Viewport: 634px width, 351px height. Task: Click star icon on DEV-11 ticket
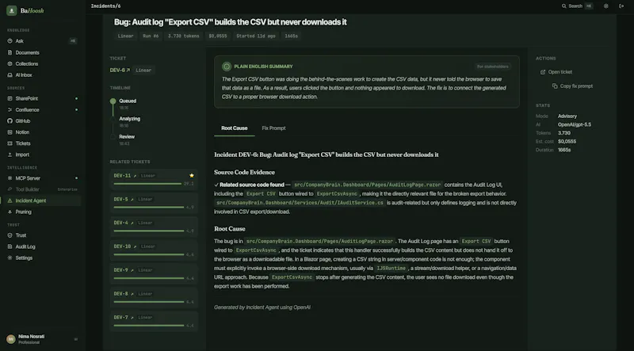click(192, 176)
